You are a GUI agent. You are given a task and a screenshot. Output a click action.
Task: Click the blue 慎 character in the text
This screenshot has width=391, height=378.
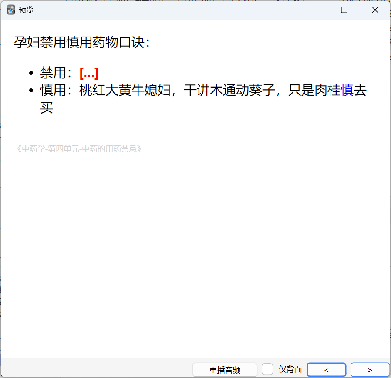click(x=347, y=90)
